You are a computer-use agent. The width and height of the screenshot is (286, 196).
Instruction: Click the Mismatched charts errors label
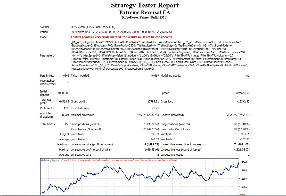point(48,82)
